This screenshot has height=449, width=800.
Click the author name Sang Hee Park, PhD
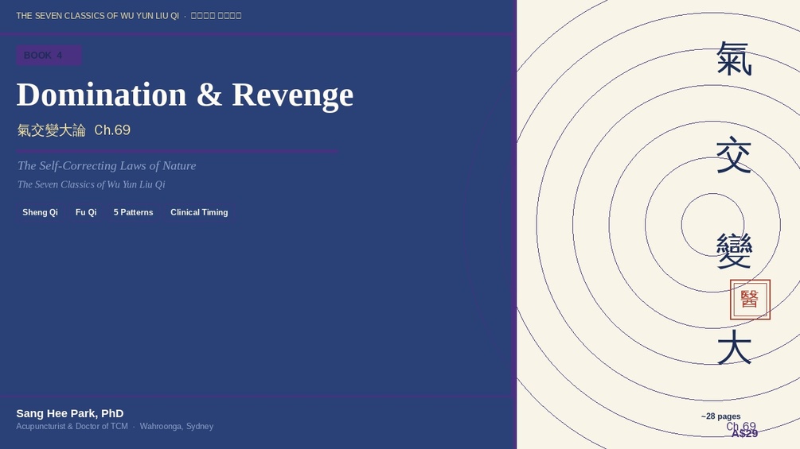pos(70,413)
